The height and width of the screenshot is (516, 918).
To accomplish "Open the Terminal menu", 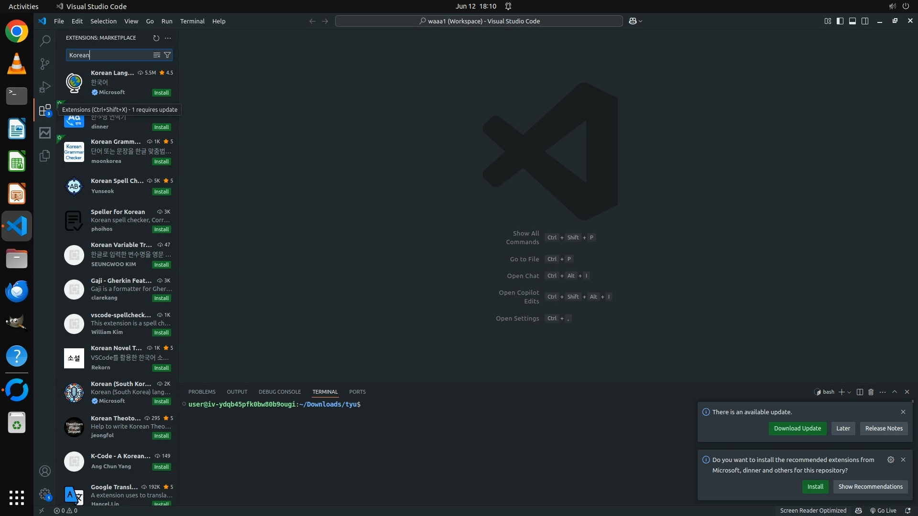I will (x=192, y=21).
